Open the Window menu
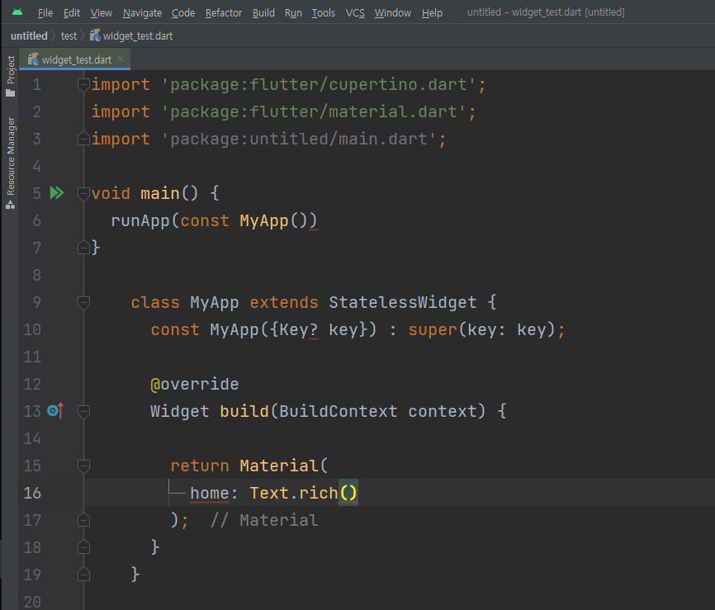715x610 pixels. pyautogui.click(x=393, y=12)
